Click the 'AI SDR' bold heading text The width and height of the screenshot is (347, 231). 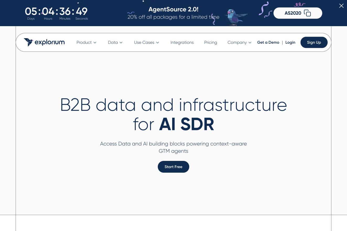(x=186, y=124)
